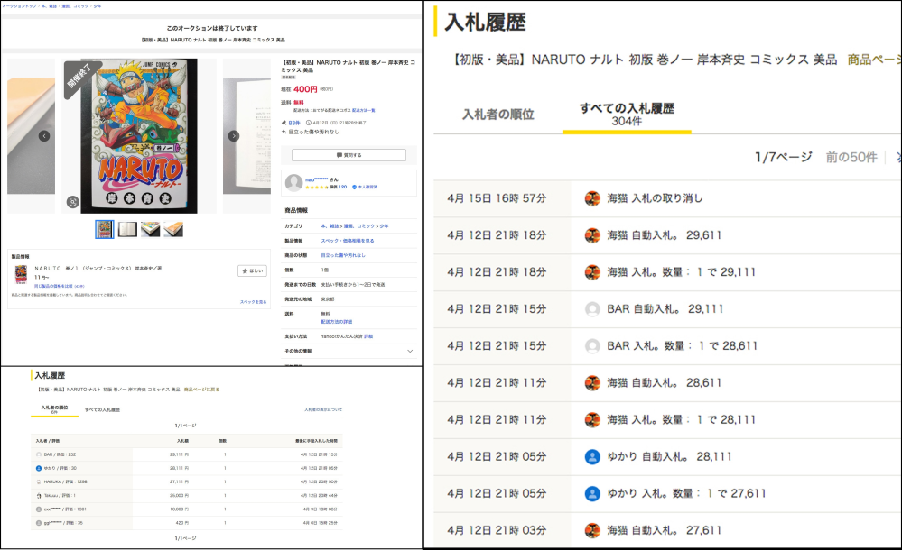902x550 pixels.
Task: Click avatar of bidder with 評価 35
Action: point(39,523)
